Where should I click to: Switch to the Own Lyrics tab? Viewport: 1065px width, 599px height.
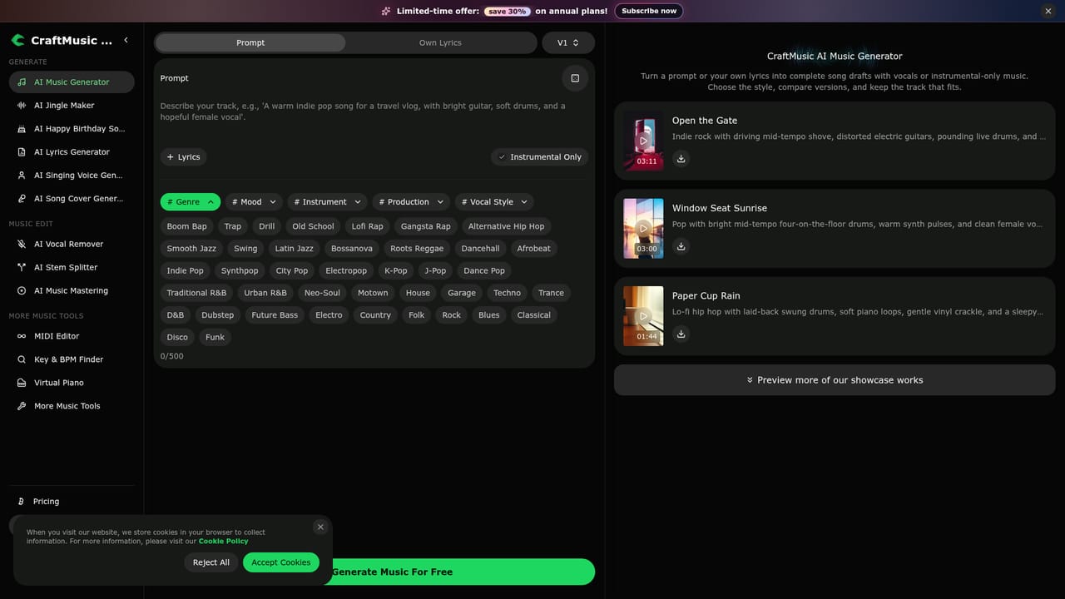pos(440,42)
